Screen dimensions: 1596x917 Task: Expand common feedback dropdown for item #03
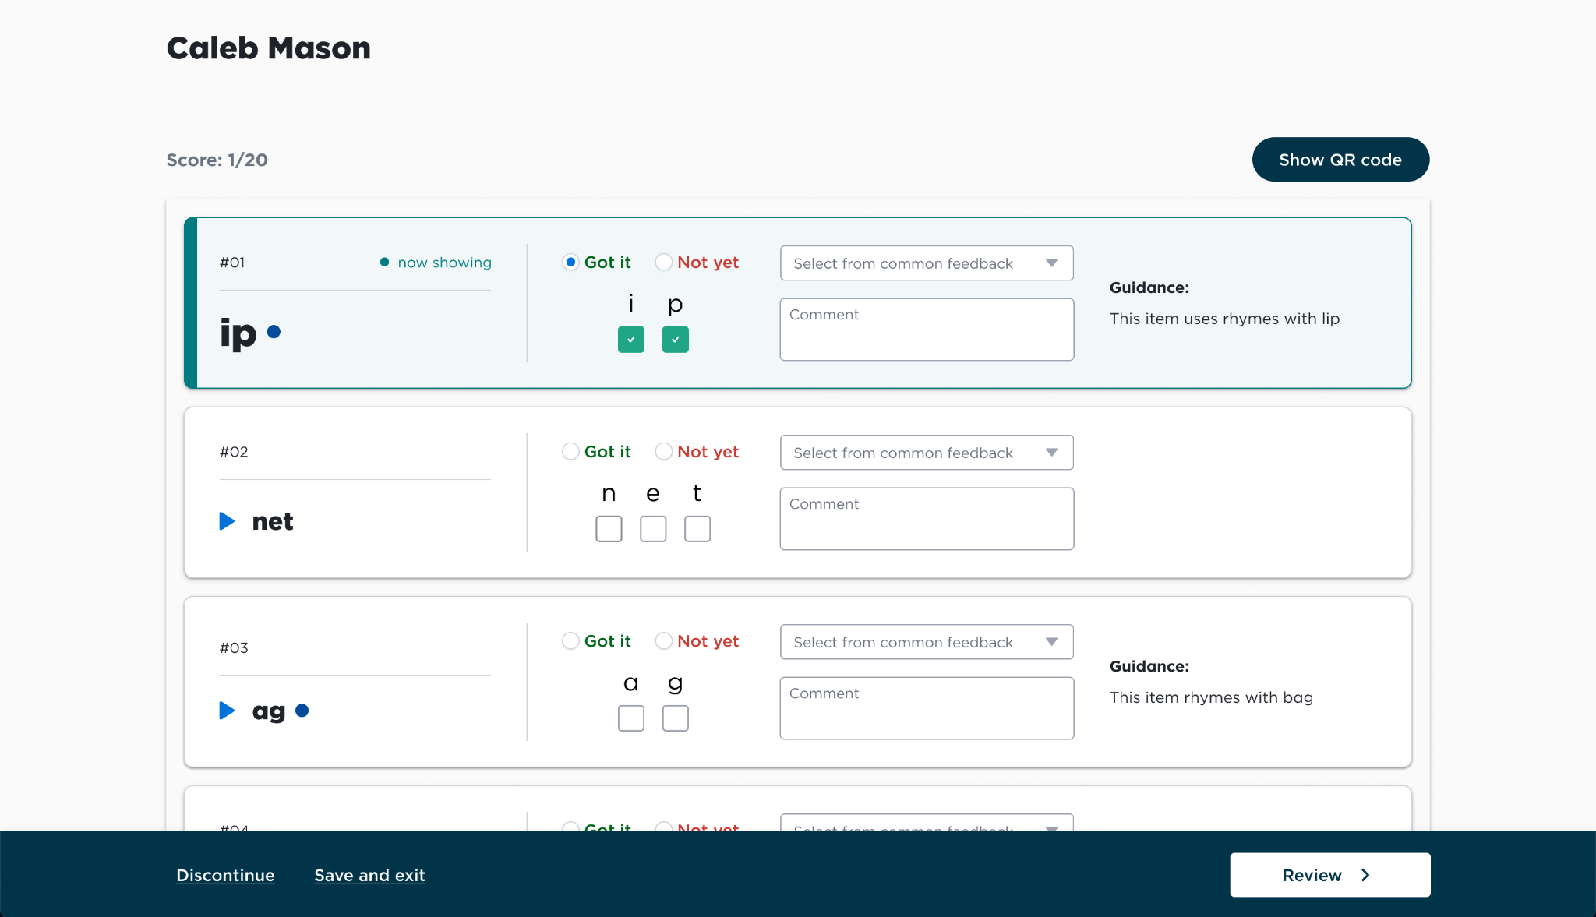point(927,642)
